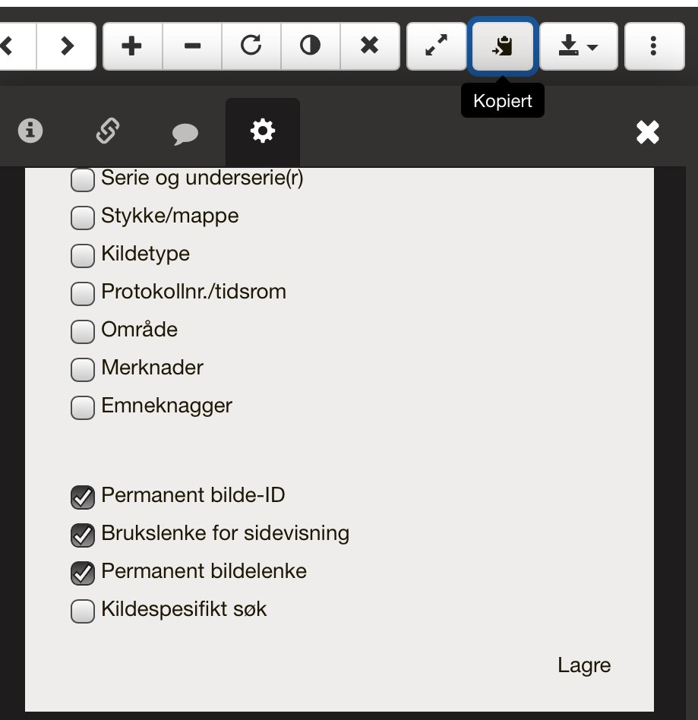698x720 pixels.
Task: Toggle image contrast with the half-circle icon
Action: (x=310, y=46)
